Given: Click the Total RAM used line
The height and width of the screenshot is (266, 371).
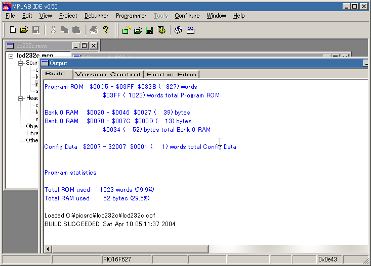Looking at the screenshot, I should [97, 198].
